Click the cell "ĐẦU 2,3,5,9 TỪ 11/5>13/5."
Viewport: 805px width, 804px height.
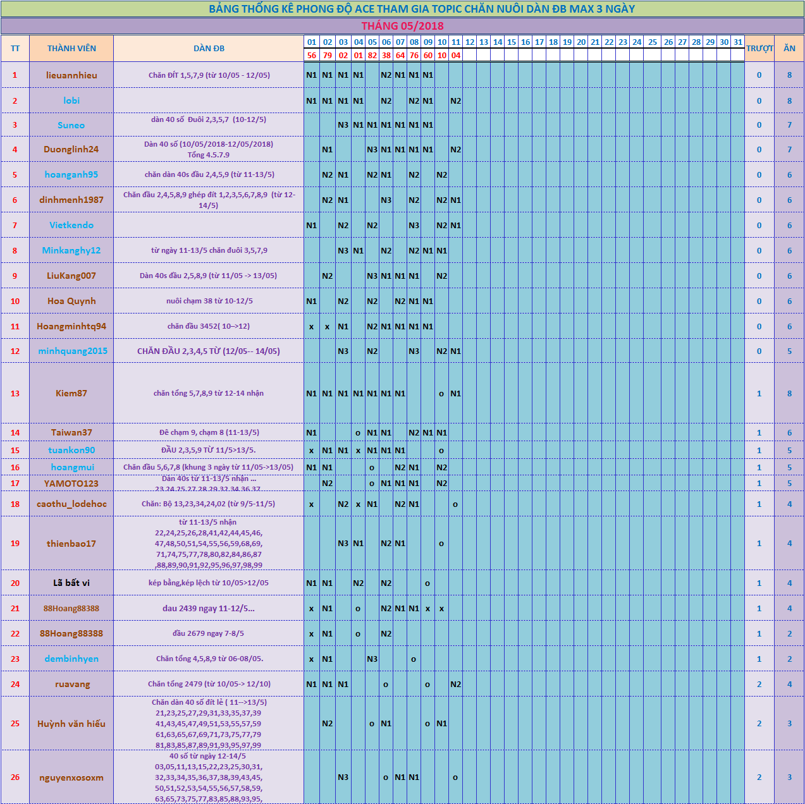[x=209, y=450]
